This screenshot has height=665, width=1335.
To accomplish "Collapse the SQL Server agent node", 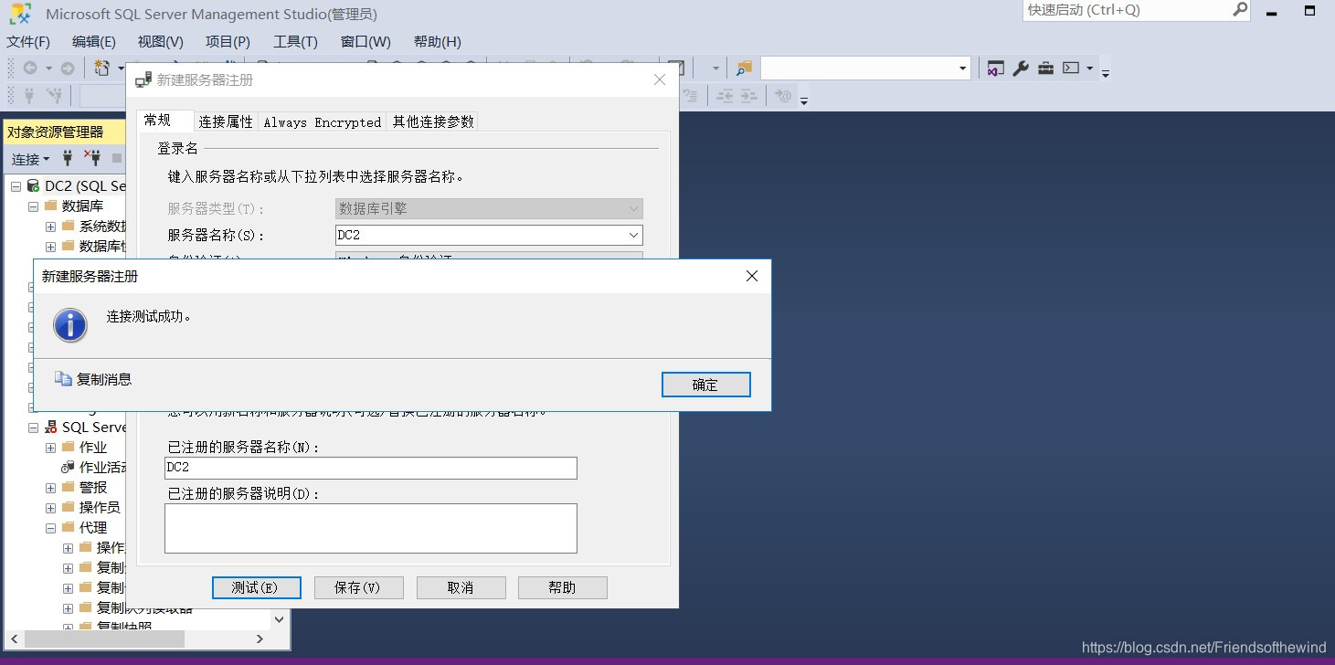I will coord(33,427).
